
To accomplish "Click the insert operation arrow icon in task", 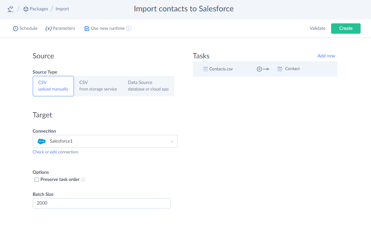I will (263, 69).
